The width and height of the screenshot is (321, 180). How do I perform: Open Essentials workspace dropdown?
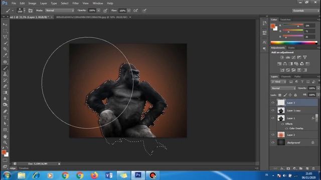pyautogui.click(x=305, y=10)
